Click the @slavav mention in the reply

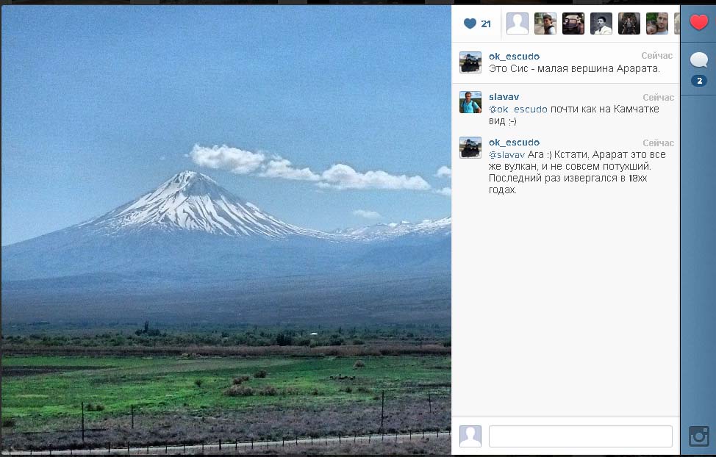[x=506, y=155]
